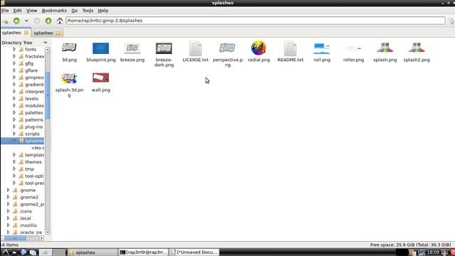Collapse the splashes folder
This screenshot has height=256, width=455.
pyautogui.click(x=14, y=141)
